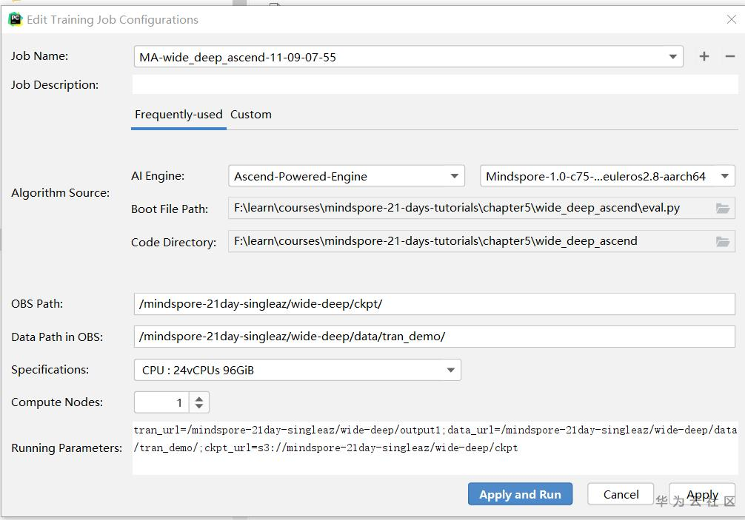Switch to the Custom tab
Screen dimensions: 745x520
[251, 115]
